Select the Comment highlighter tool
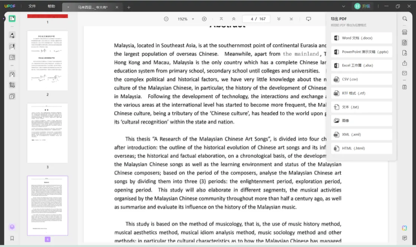Viewport: 416px width, 247px height. [12, 35]
